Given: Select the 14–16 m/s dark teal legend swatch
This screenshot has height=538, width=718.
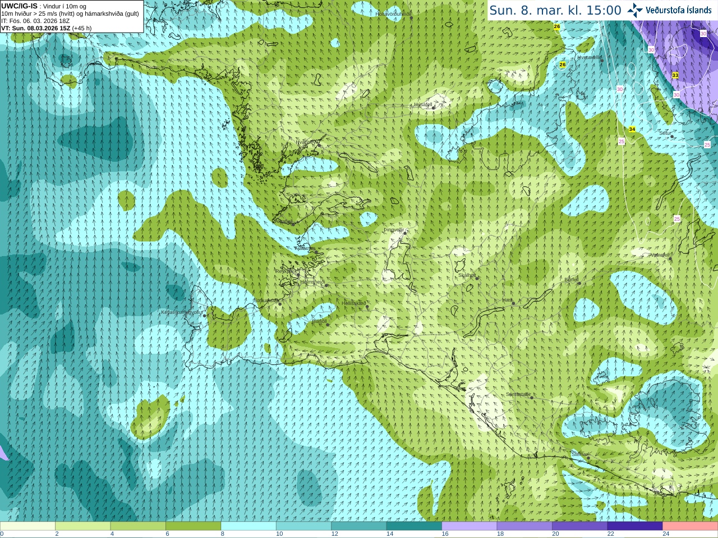Looking at the screenshot, I should pyautogui.click(x=414, y=526).
